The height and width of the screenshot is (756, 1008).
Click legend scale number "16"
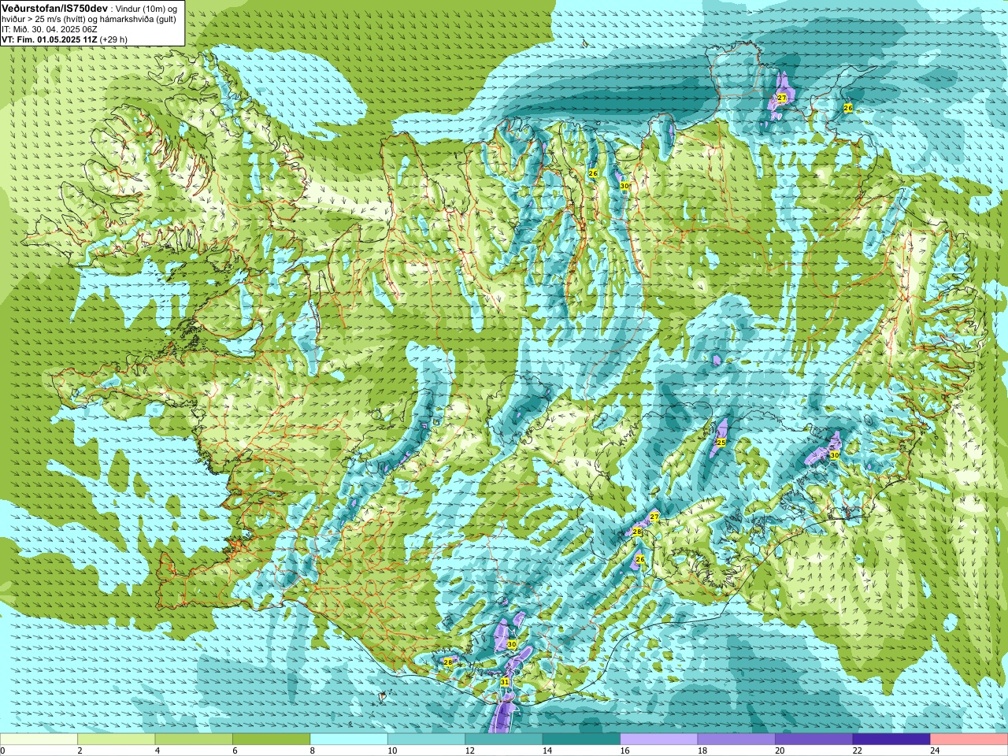click(624, 750)
